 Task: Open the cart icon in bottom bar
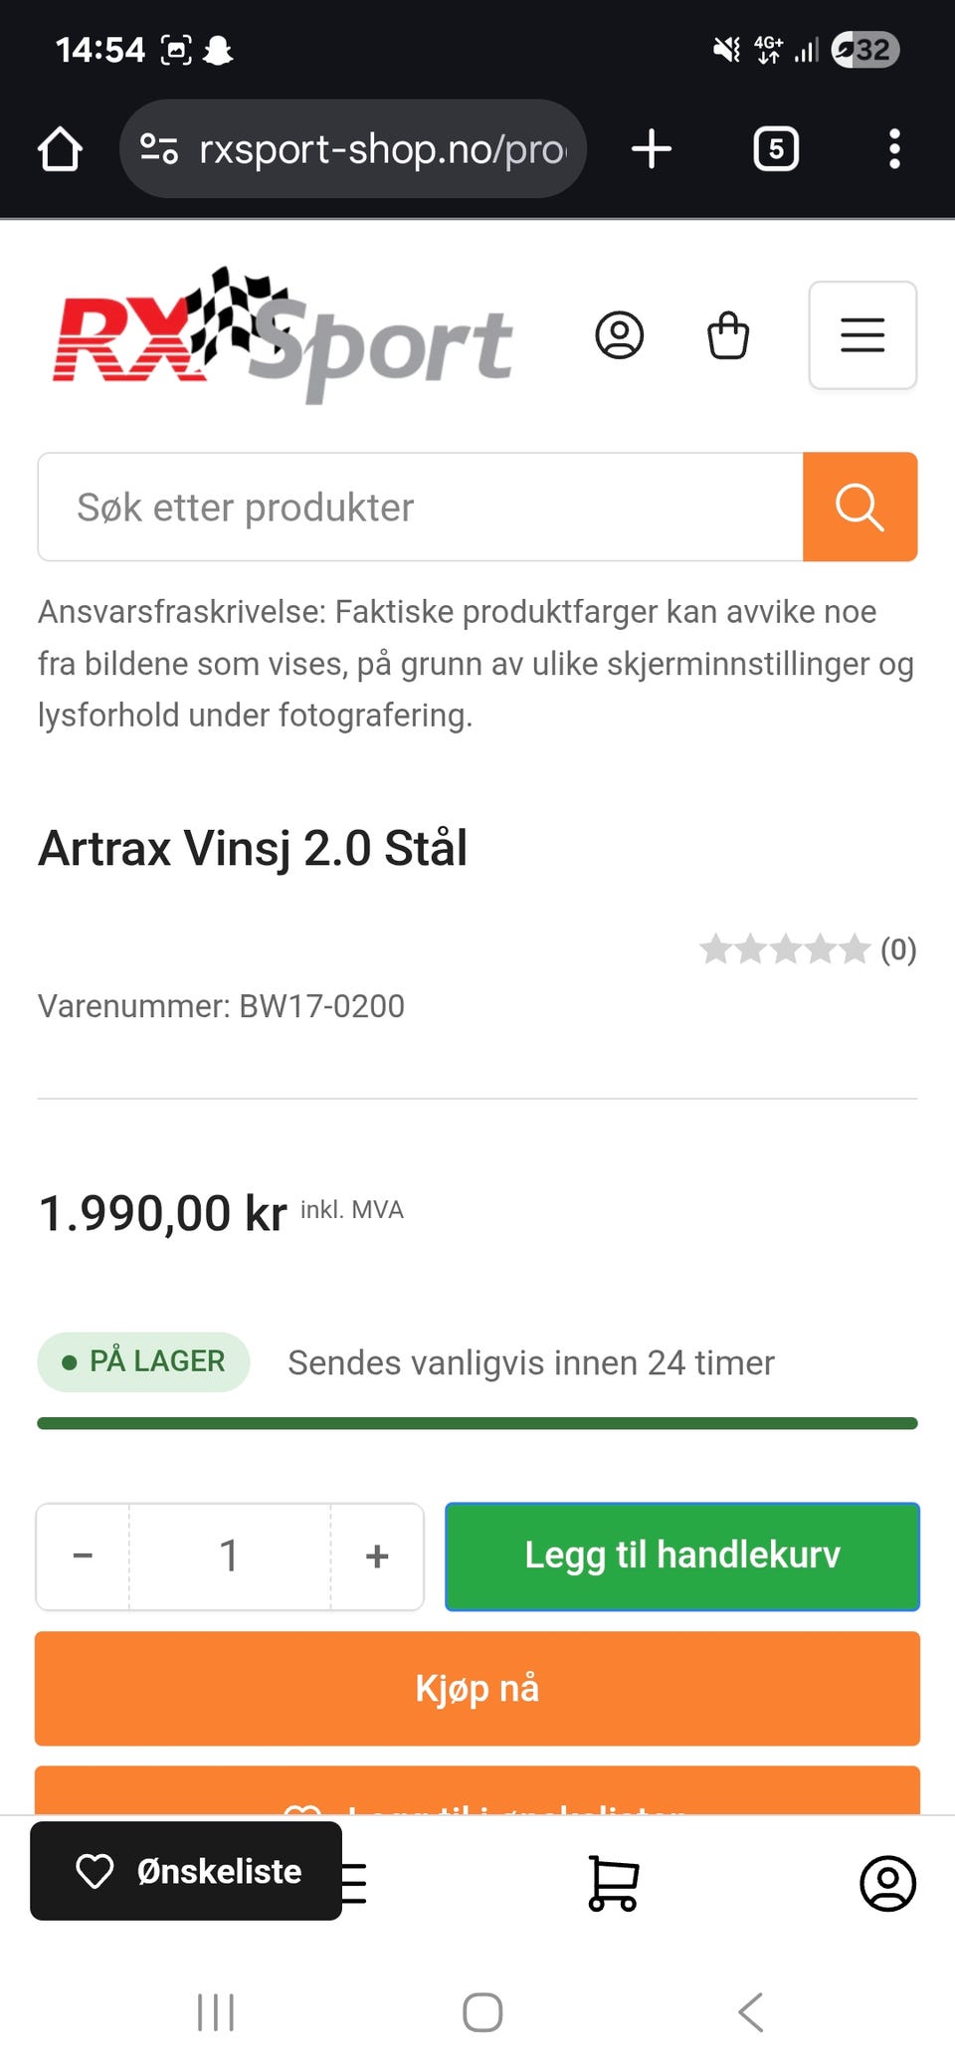click(613, 1883)
